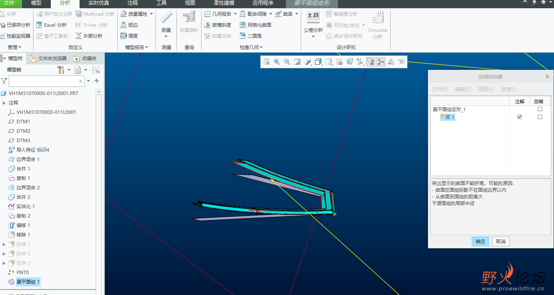Viewport: 554px width, 295px height.
Task: Select the 边界混合 1 feature in tree
Action: pyautogui.click(x=28, y=159)
